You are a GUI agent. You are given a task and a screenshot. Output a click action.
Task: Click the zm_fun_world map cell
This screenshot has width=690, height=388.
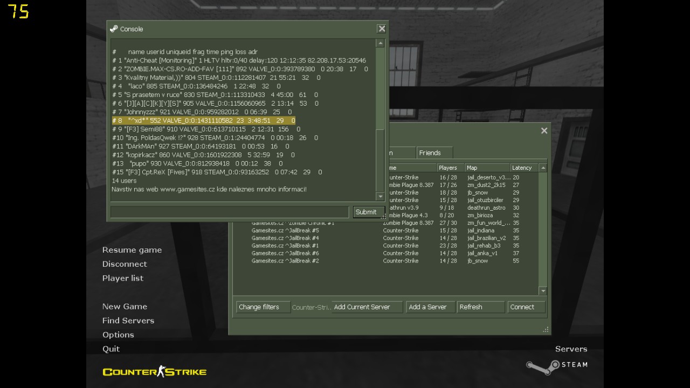tap(488, 223)
